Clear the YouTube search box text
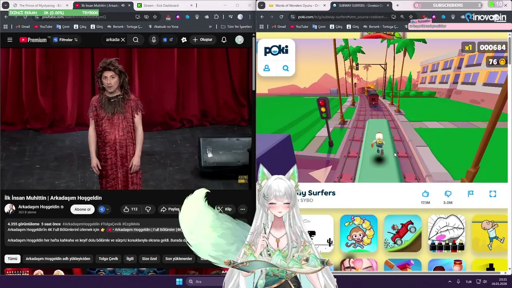 coord(123,40)
